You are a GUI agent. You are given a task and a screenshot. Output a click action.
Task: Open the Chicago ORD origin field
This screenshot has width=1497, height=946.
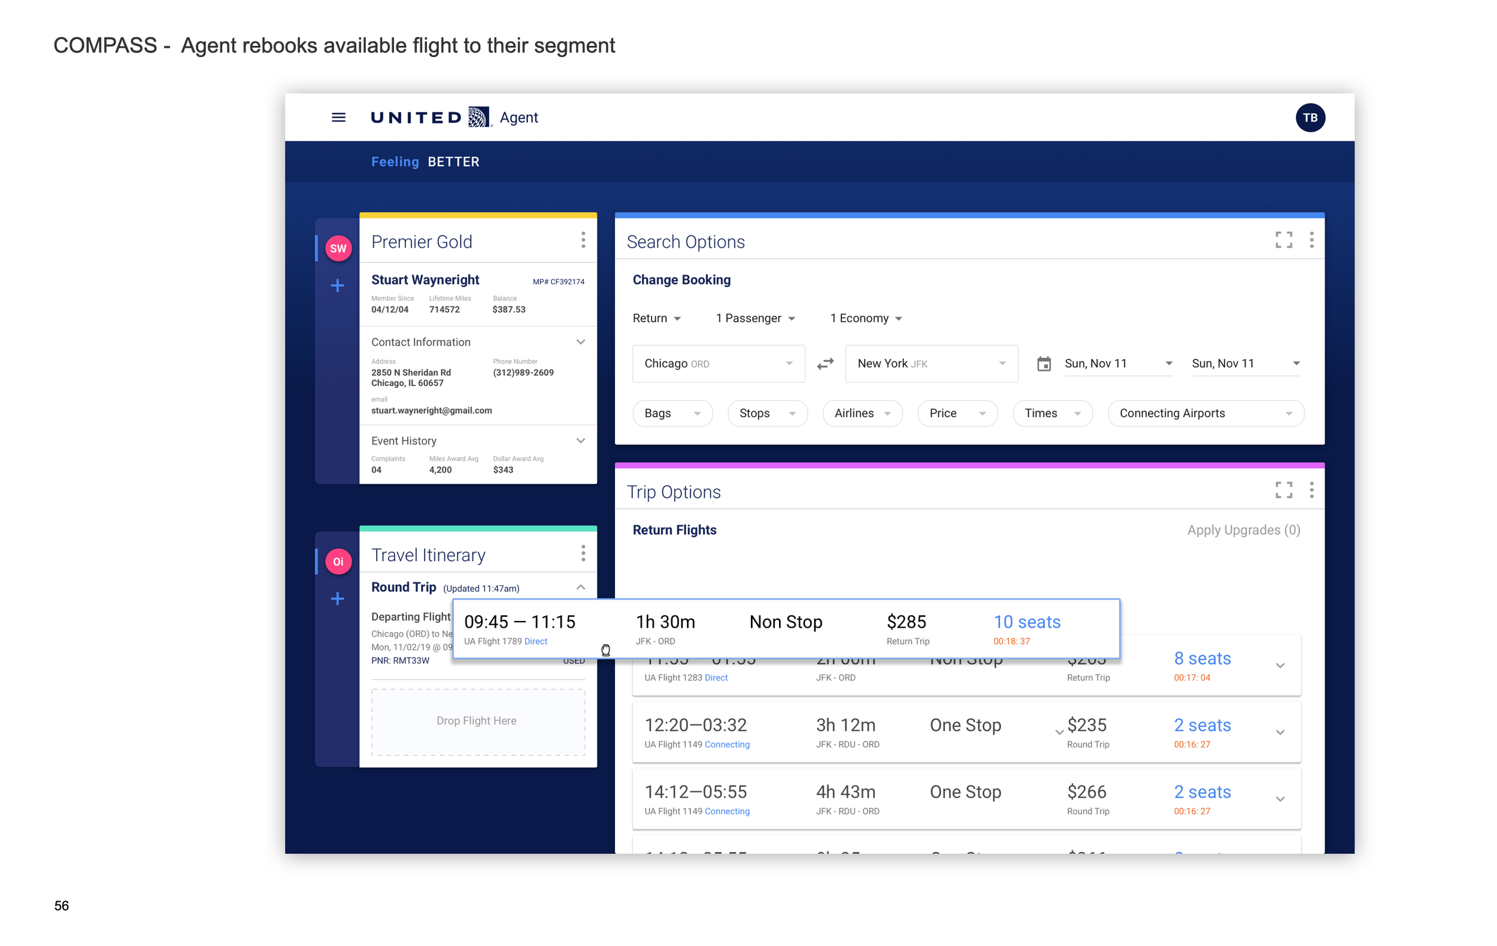pyautogui.click(x=718, y=364)
